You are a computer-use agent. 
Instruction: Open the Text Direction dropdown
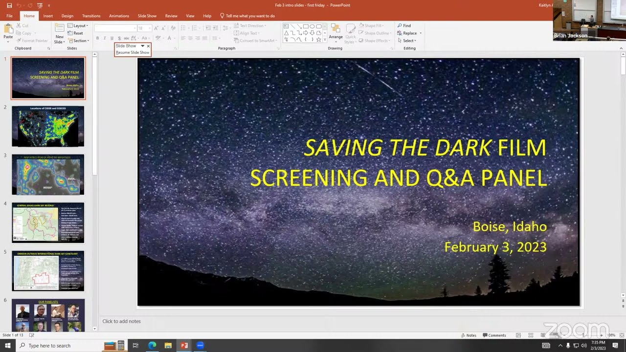tap(250, 26)
